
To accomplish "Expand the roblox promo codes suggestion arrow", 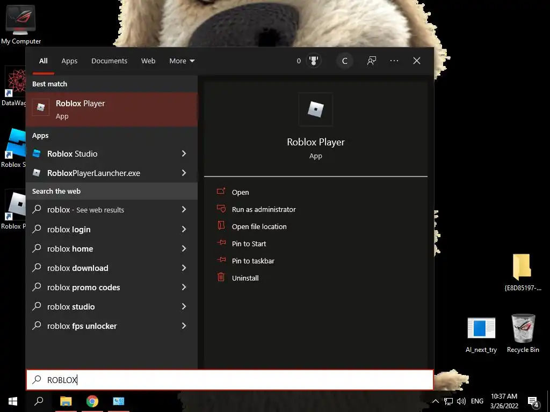I will click(184, 287).
